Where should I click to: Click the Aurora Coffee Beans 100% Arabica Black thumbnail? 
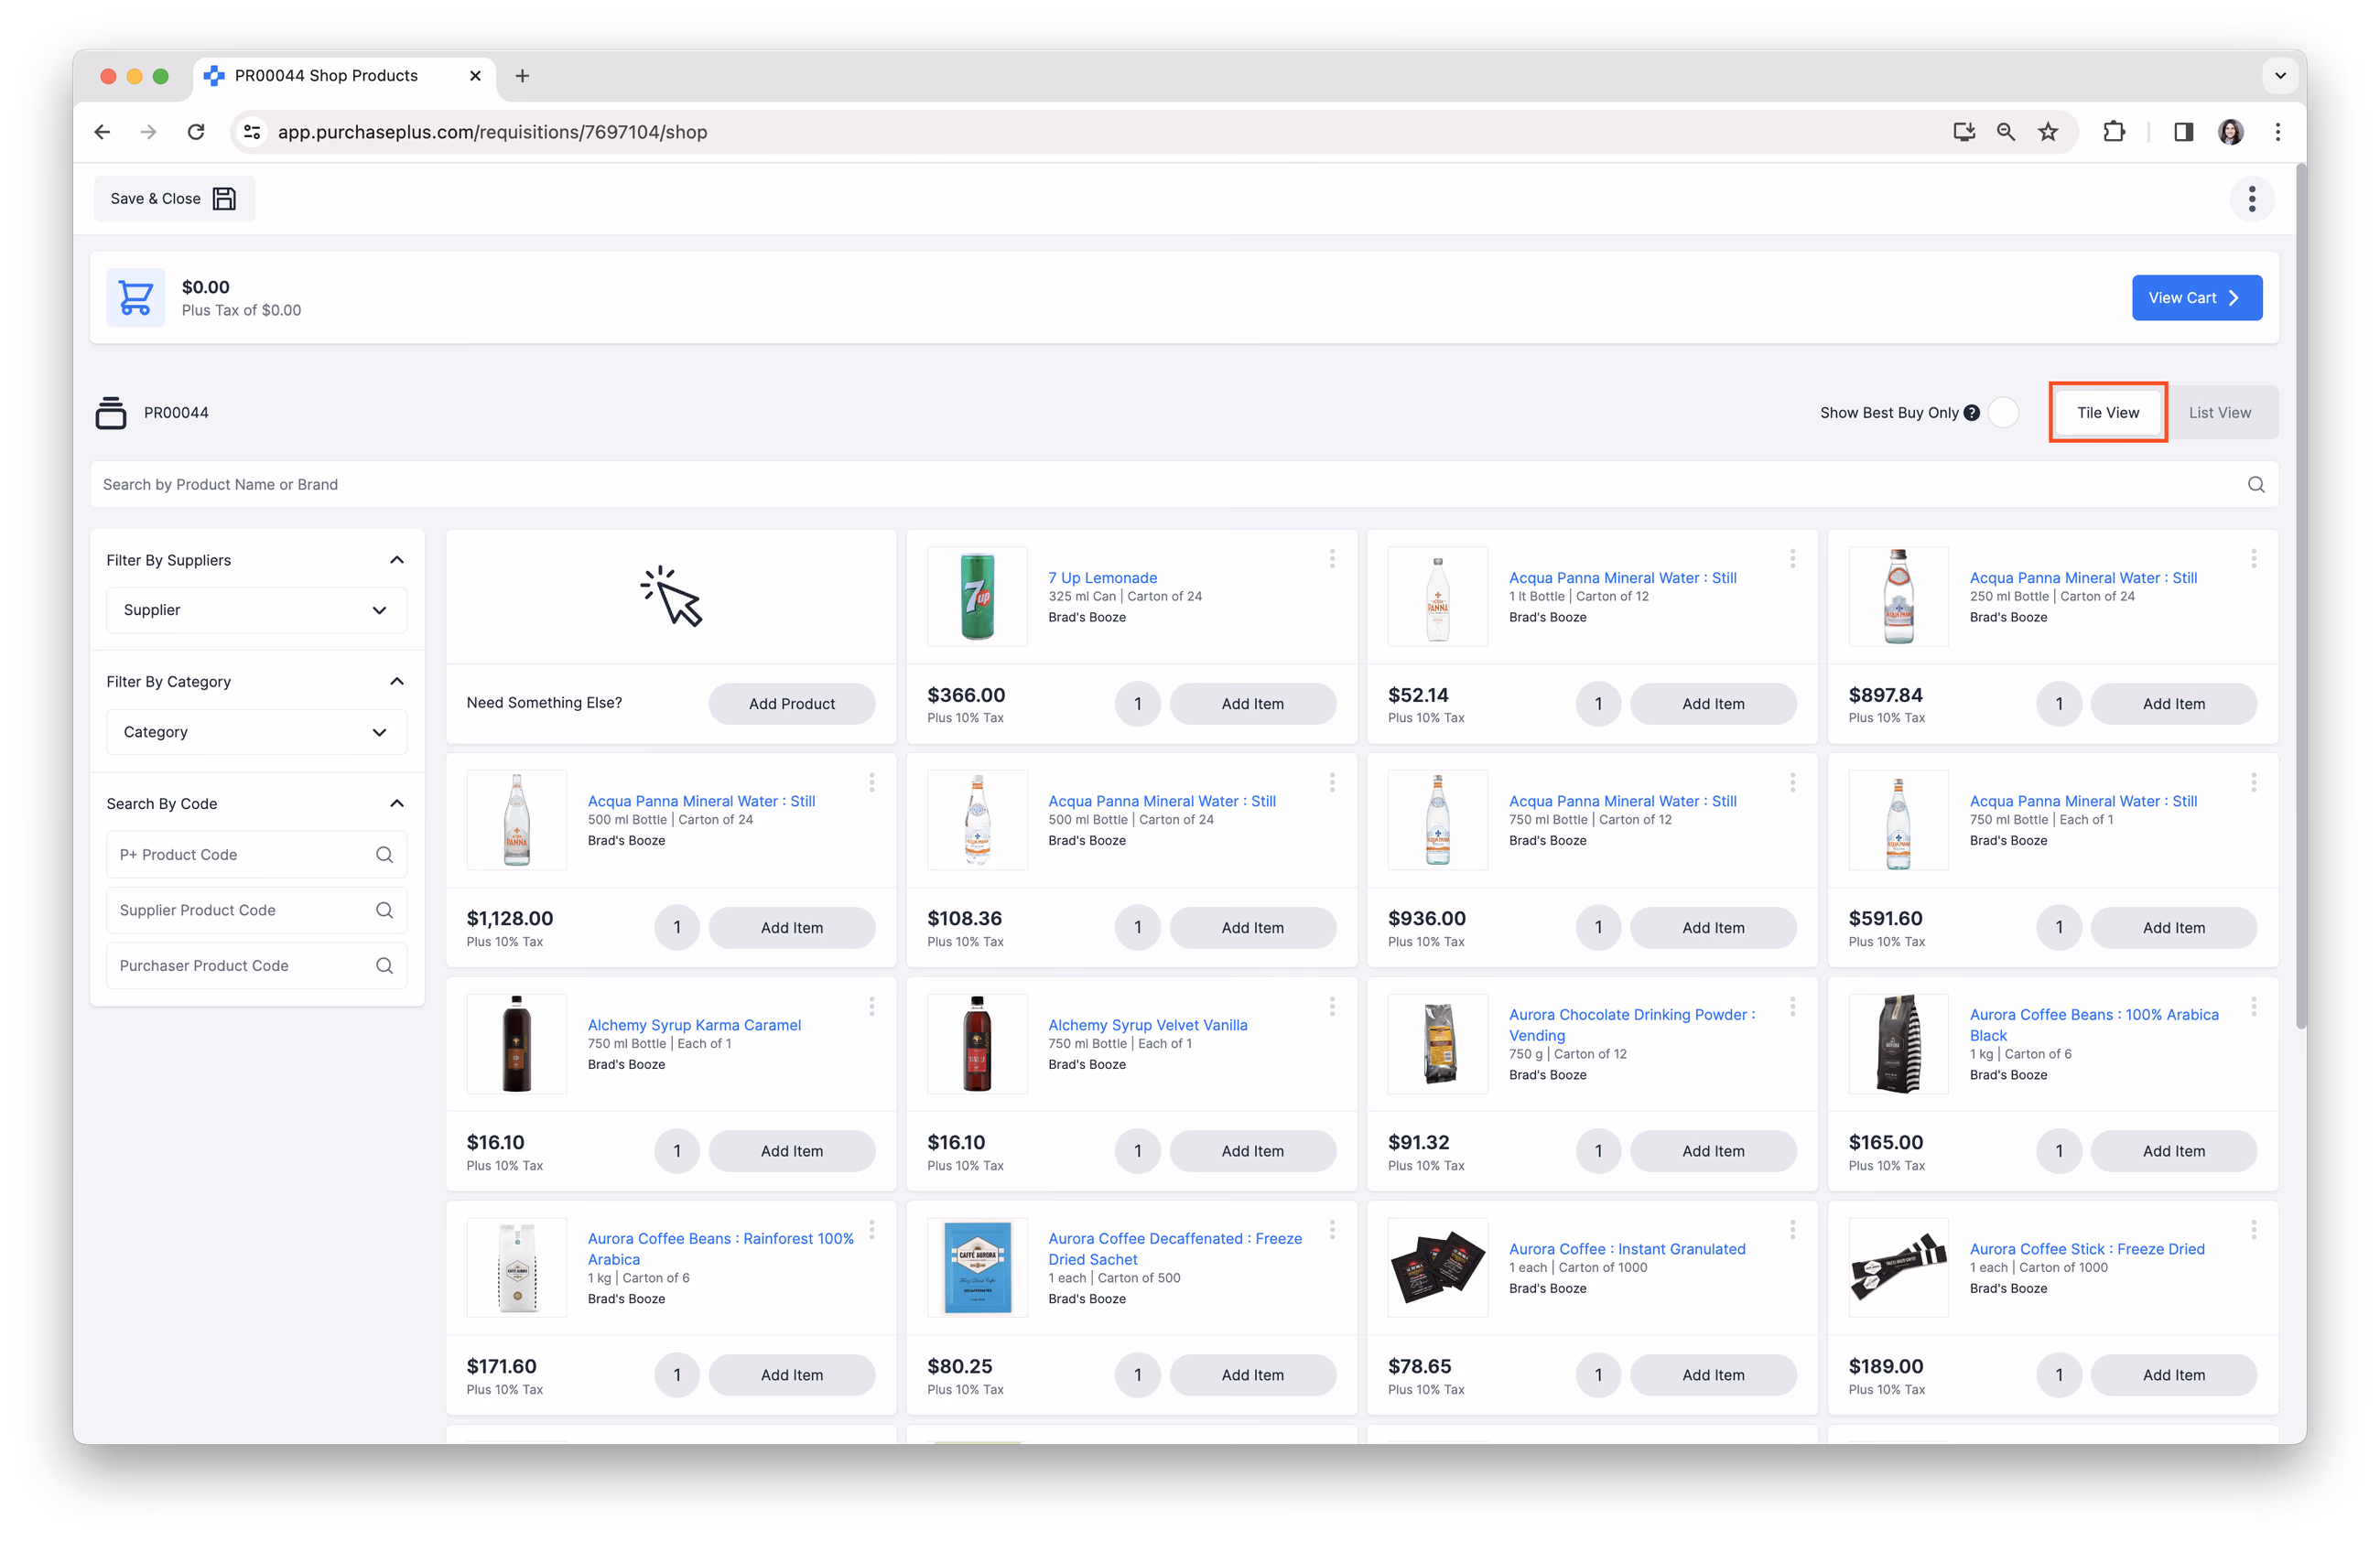click(1898, 1044)
